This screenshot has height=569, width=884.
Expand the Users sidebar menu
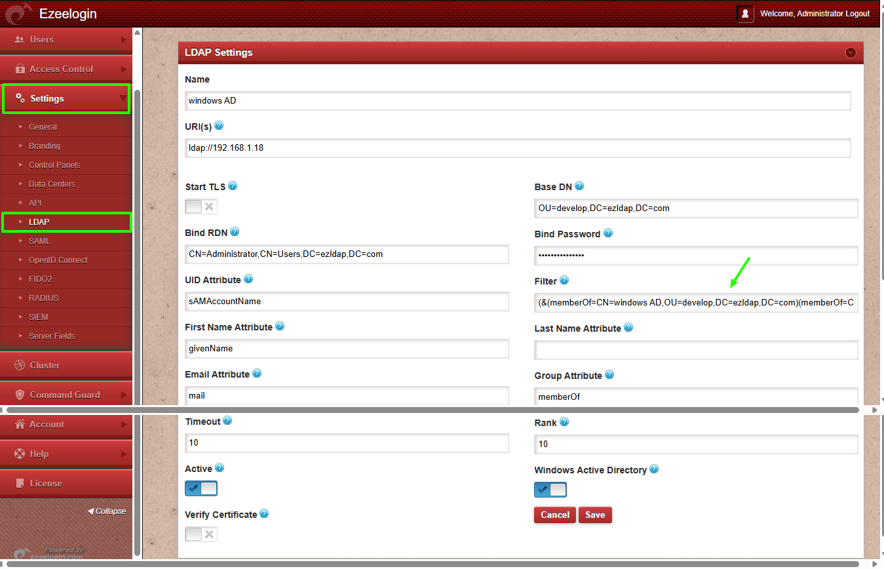coord(66,39)
